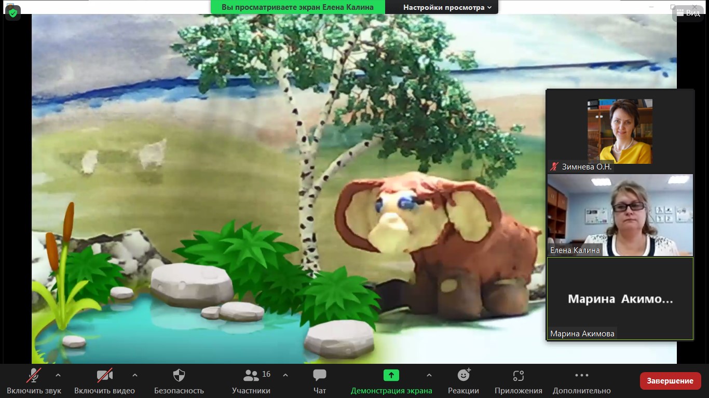The width and height of the screenshot is (709, 398).
Task: Click the participants count 16
Action: coord(266,374)
